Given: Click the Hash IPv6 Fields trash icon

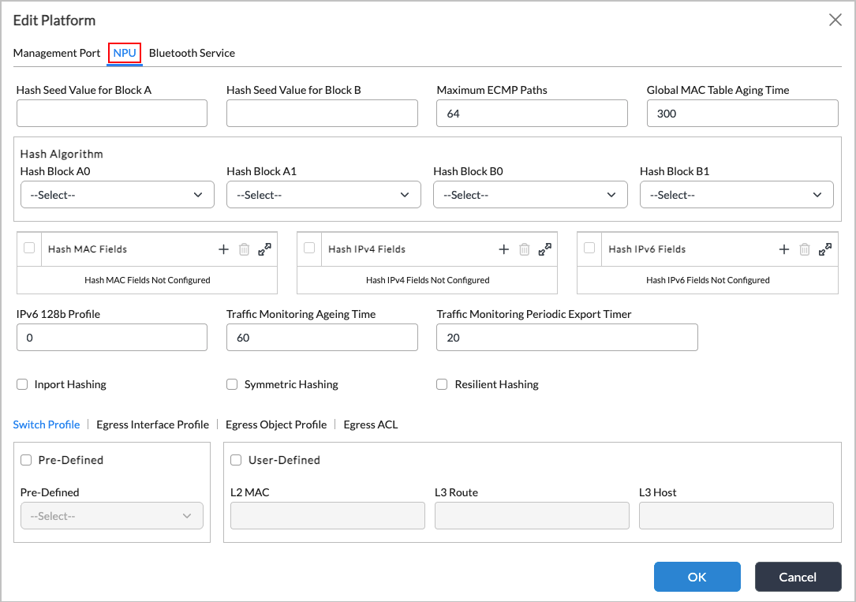Looking at the screenshot, I should point(805,249).
